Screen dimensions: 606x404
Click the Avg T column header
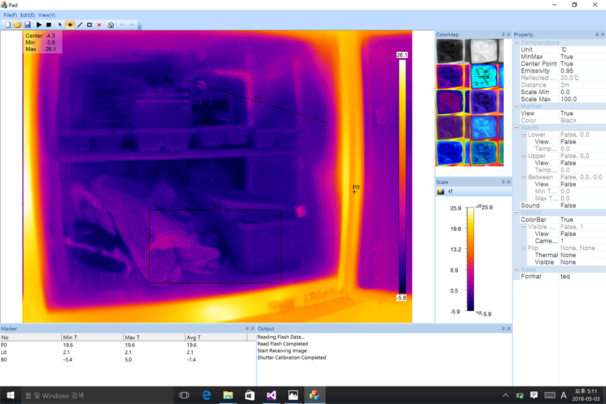click(215, 337)
